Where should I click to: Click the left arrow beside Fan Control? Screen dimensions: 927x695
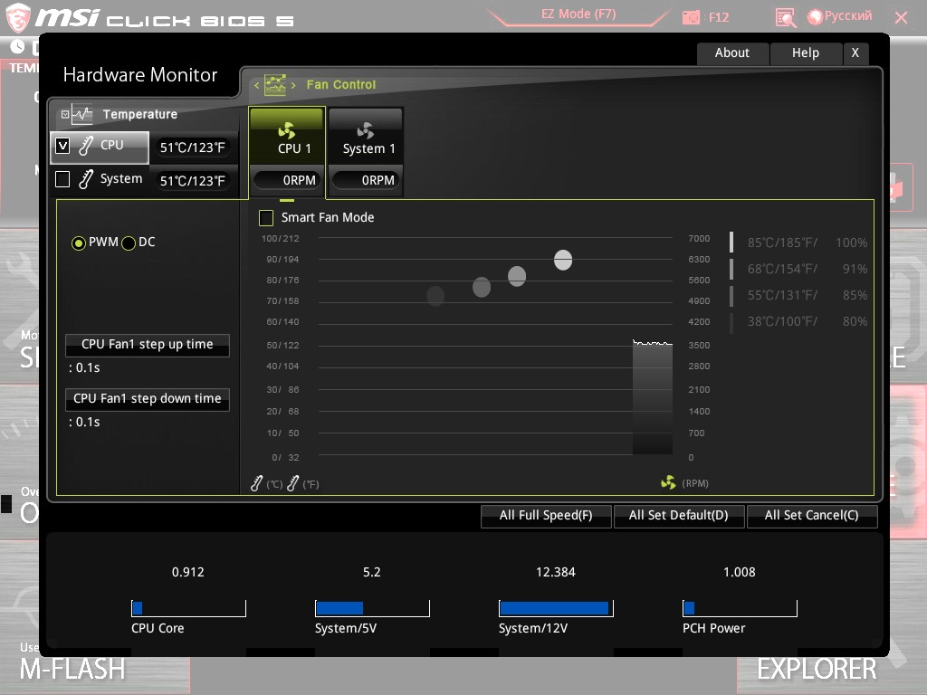(256, 85)
